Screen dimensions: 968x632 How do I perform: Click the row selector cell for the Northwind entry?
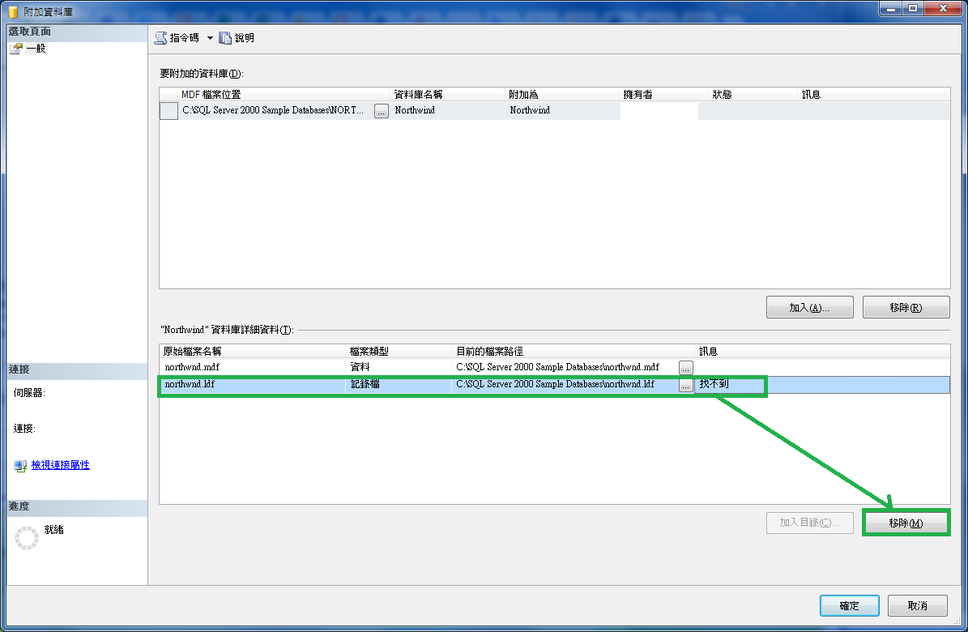point(168,111)
